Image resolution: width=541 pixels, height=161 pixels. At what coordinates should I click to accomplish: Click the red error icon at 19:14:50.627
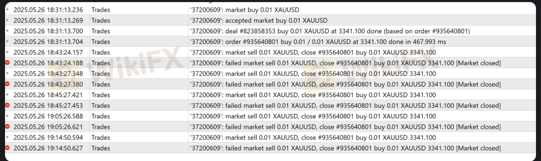pyautogui.click(x=8, y=148)
